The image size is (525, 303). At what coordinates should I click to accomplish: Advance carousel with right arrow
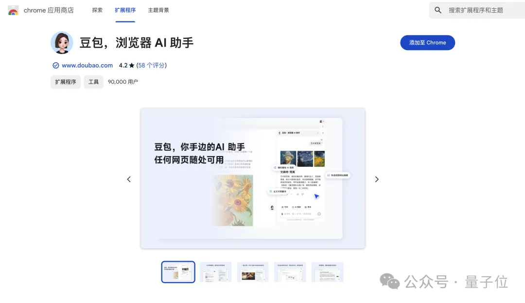click(x=377, y=179)
